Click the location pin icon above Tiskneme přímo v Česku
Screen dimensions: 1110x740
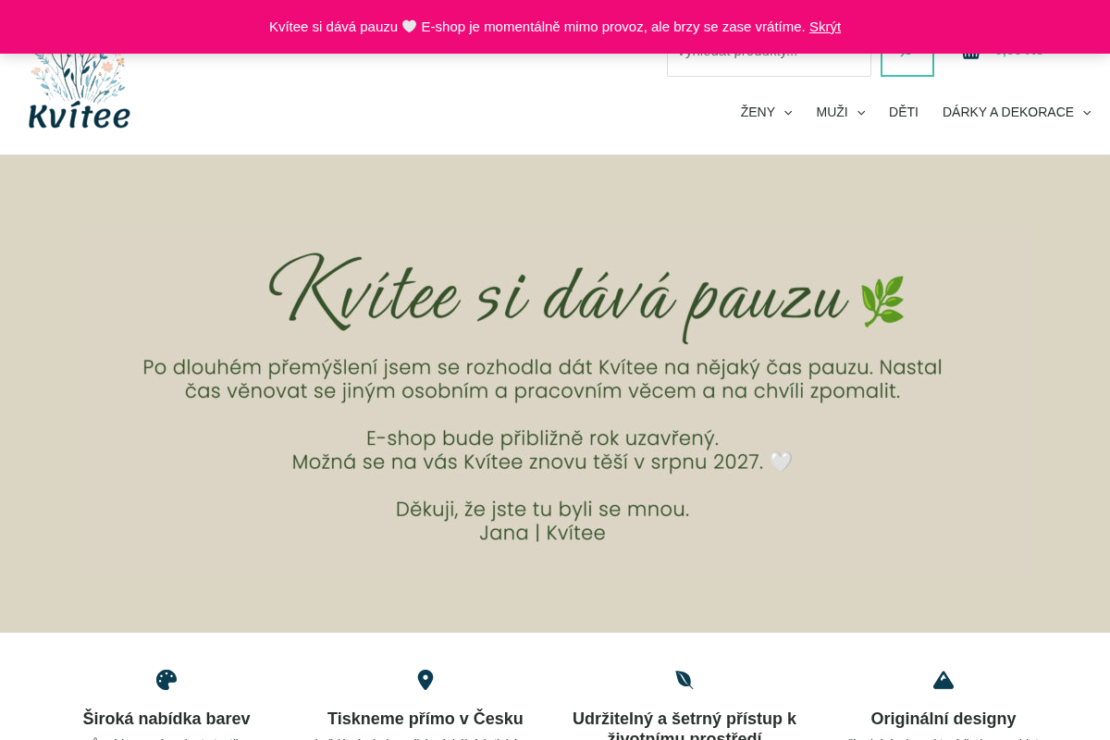(x=425, y=680)
